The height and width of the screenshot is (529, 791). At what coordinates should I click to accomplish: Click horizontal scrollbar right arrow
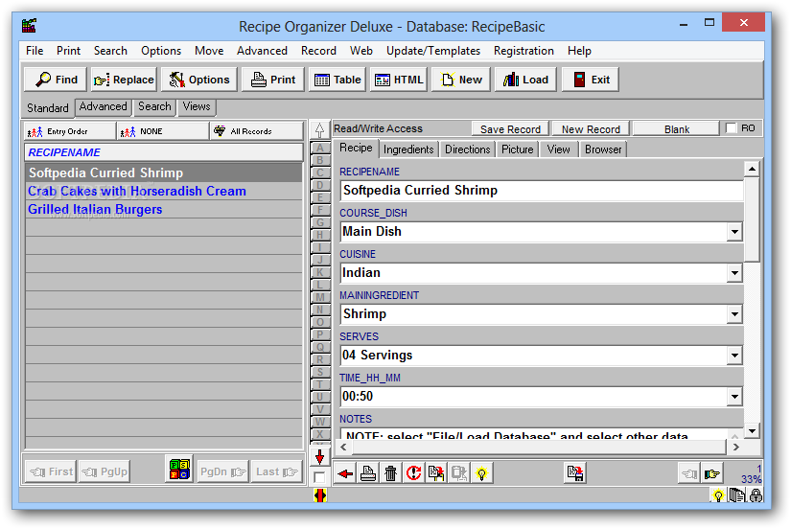(736, 447)
